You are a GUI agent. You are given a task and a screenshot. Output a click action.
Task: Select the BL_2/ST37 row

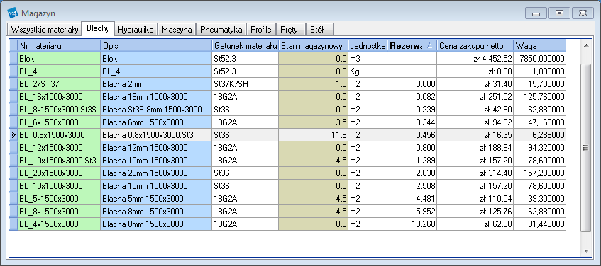click(x=287, y=84)
